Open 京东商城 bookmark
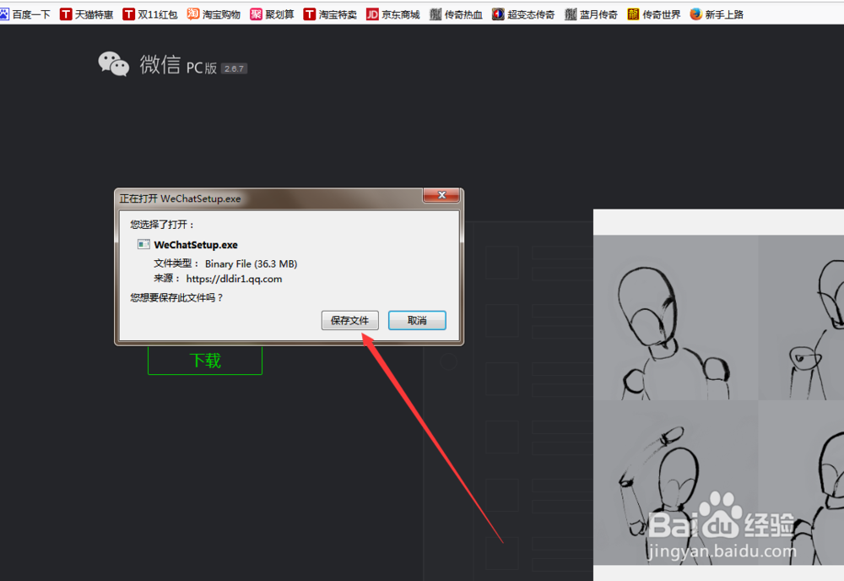This screenshot has height=581, width=844. [x=393, y=14]
